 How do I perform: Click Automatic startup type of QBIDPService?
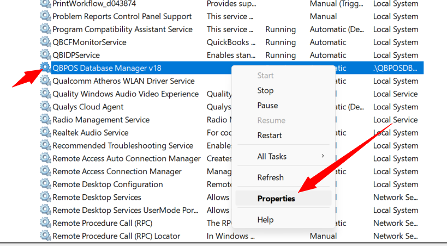[x=328, y=55]
